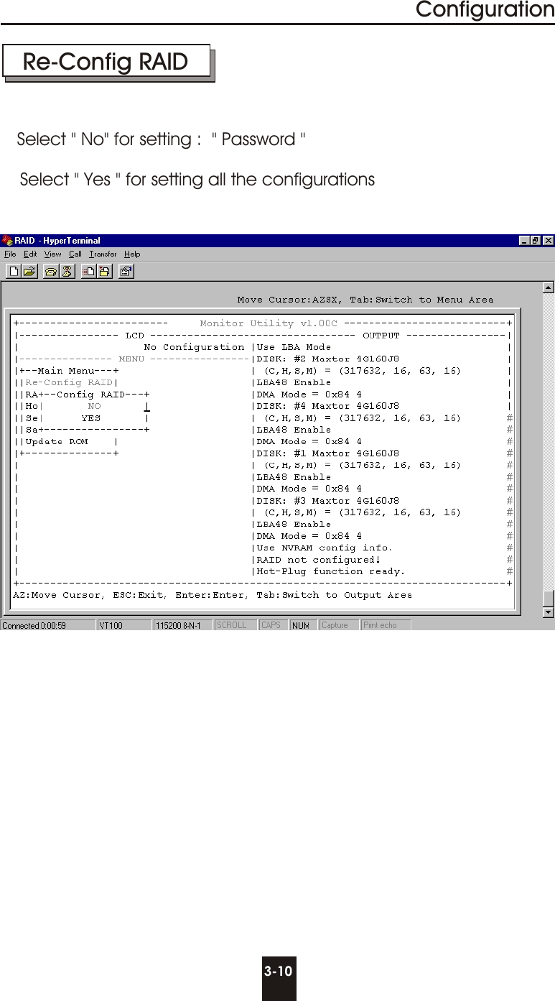Click the Properties toolbar icon
The image size is (555, 1001).
126,271
